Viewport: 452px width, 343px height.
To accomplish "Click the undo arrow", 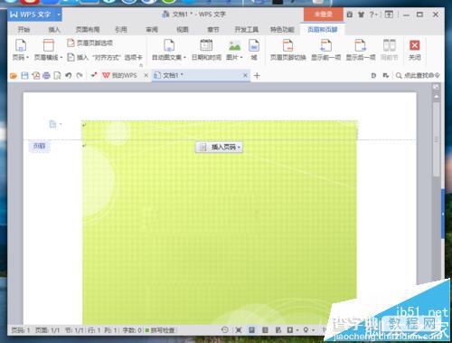I will click(x=69, y=75).
